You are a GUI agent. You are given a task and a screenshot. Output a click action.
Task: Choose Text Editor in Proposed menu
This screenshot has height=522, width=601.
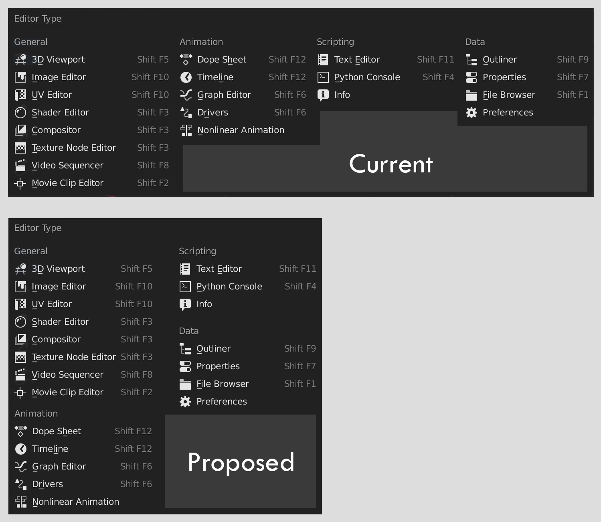248,269
